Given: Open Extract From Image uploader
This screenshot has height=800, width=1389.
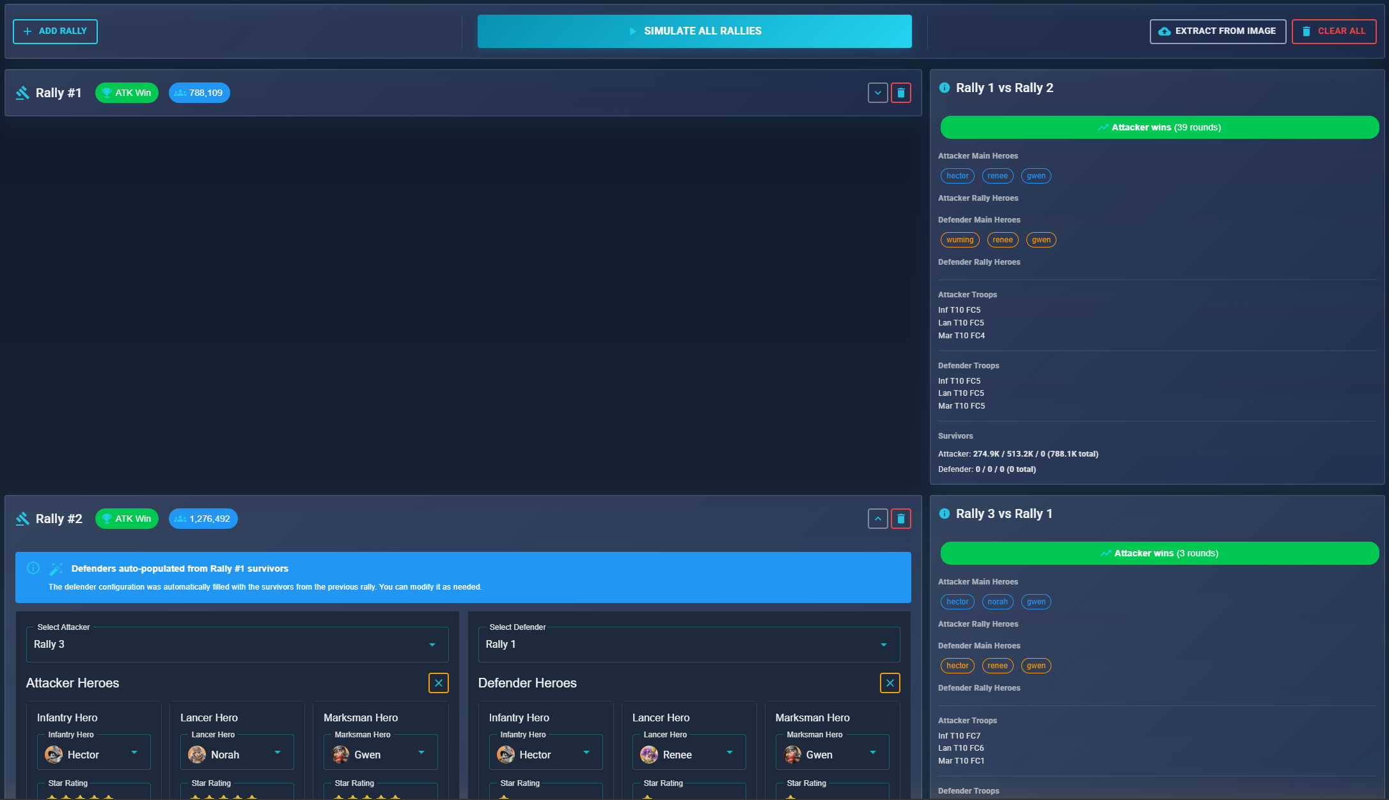Looking at the screenshot, I should point(1217,31).
